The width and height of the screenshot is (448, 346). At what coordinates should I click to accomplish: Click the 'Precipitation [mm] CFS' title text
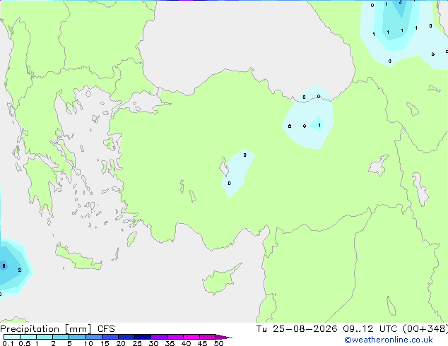pos(57,329)
